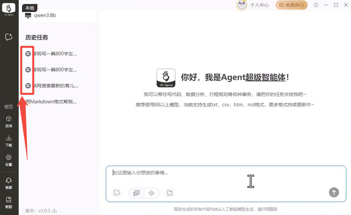Open the 会员中心 membership center
This screenshot has height=215, width=351.
click(292, 5)
